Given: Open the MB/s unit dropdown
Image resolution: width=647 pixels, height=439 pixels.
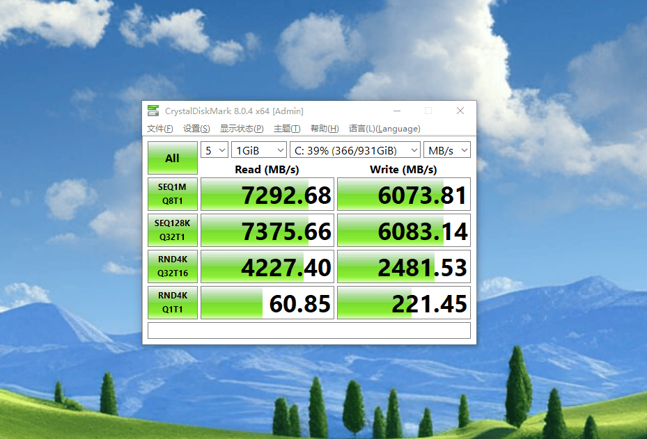Looking at the screenshot, I should [447, 150].
